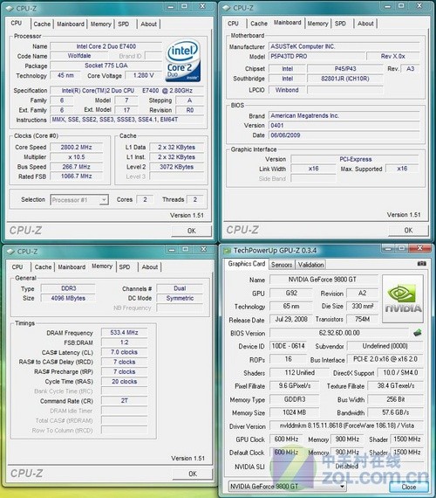Click the processor Name field E7400

[x=106, y=46]
